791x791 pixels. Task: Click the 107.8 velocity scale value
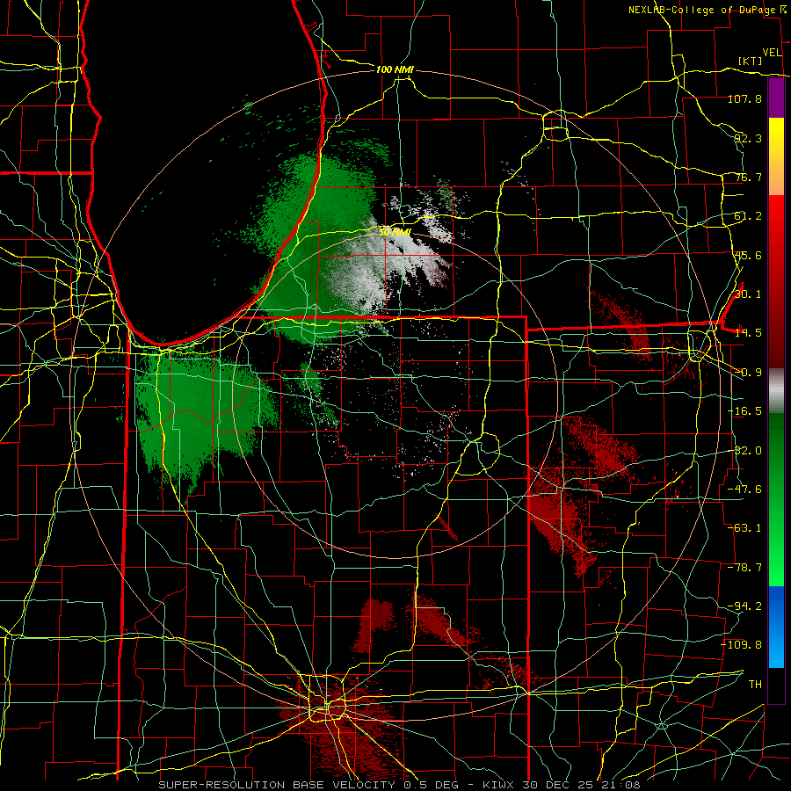click(x=744, y=98)
